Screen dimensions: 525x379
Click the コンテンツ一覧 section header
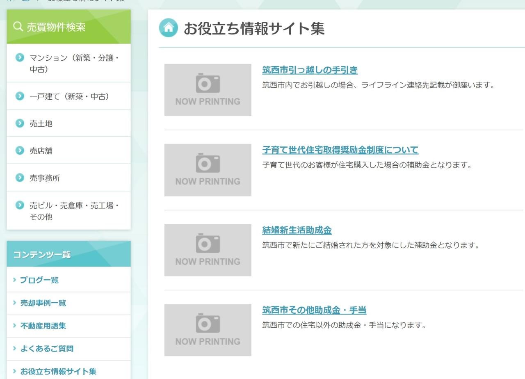click(x=69, y=254)
